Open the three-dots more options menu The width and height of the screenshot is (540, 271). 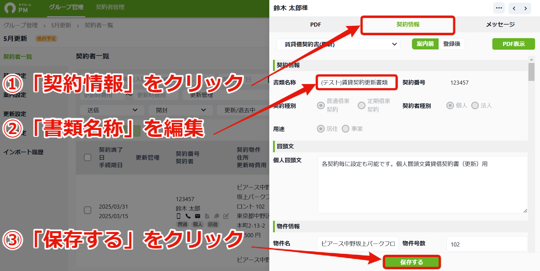(x=499, y=8)
